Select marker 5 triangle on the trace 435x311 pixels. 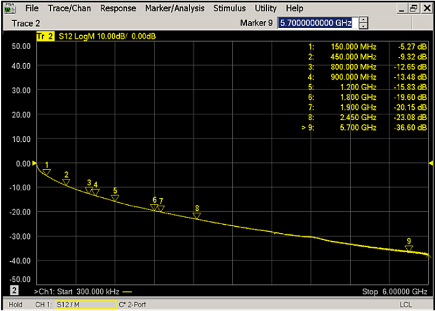pyautogui.click(x=115, y=198)
